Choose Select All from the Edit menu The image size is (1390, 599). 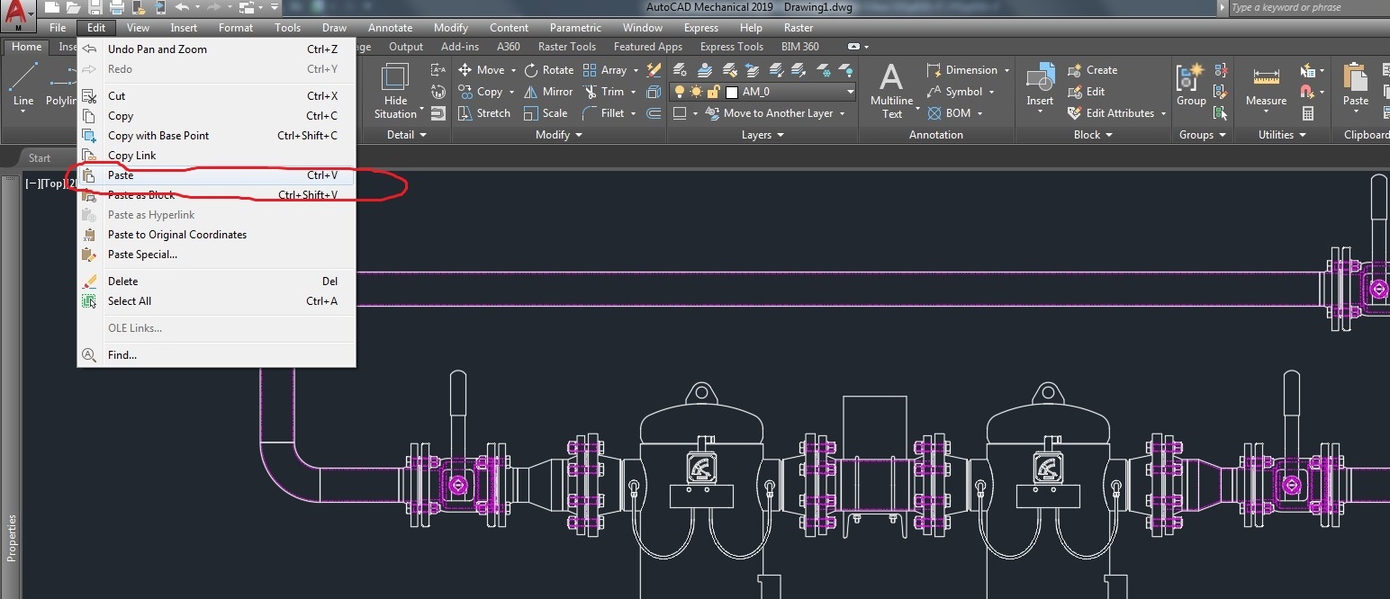coord(129,300)
